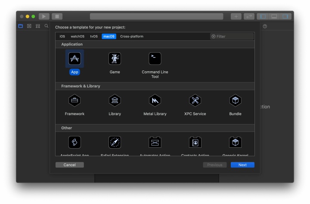This screenshot has width=310, height=204.
Task: Select the XPC Service template
Action: pyautogui.click(x=195, y=100)
